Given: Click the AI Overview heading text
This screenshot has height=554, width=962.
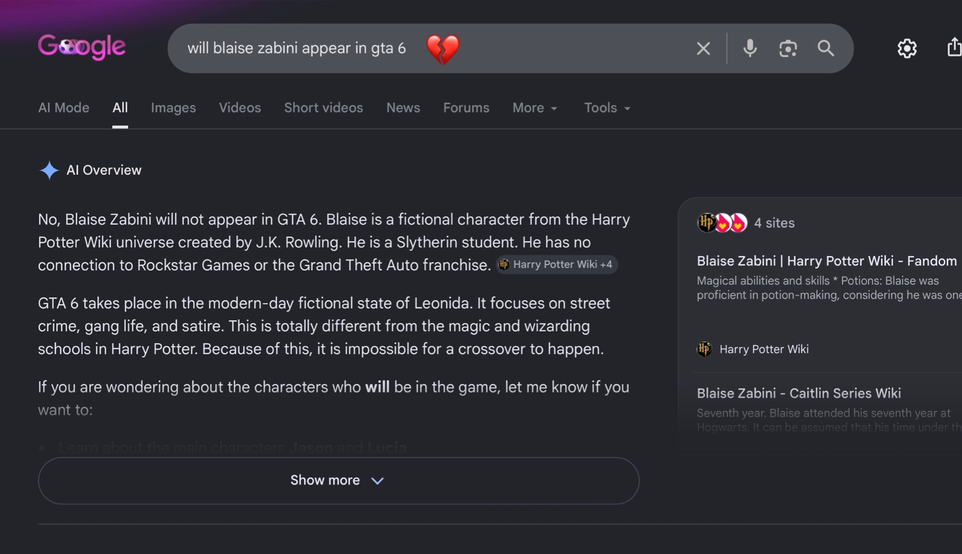Looking at the screenshot, I should [x=104, y=170].
